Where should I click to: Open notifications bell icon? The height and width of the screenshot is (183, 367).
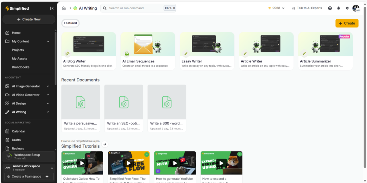[338, 8]
